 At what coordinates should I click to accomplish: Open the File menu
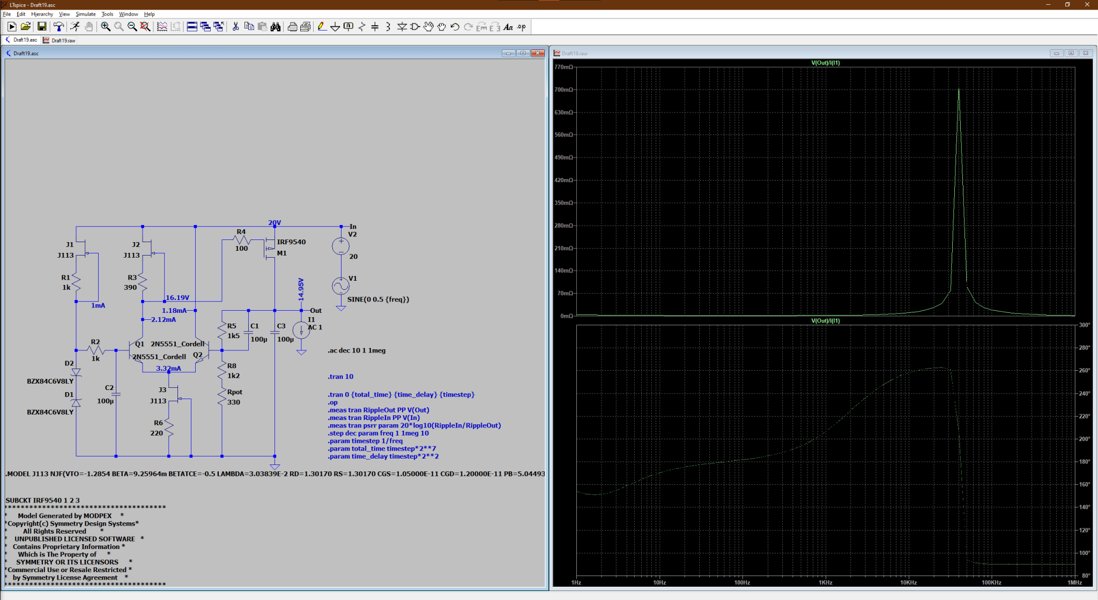pyautogui.click(x=7, y=14)
